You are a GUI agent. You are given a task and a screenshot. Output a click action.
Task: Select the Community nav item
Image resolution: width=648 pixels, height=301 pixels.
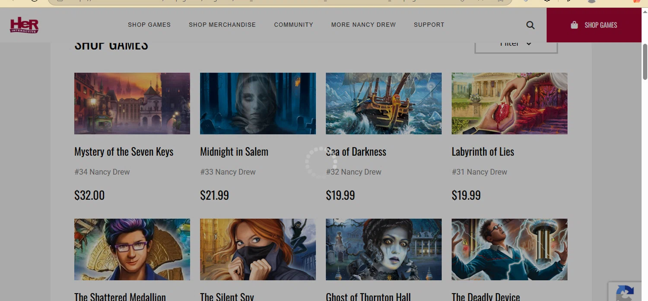pyautogui.click(x=293, y=25)
